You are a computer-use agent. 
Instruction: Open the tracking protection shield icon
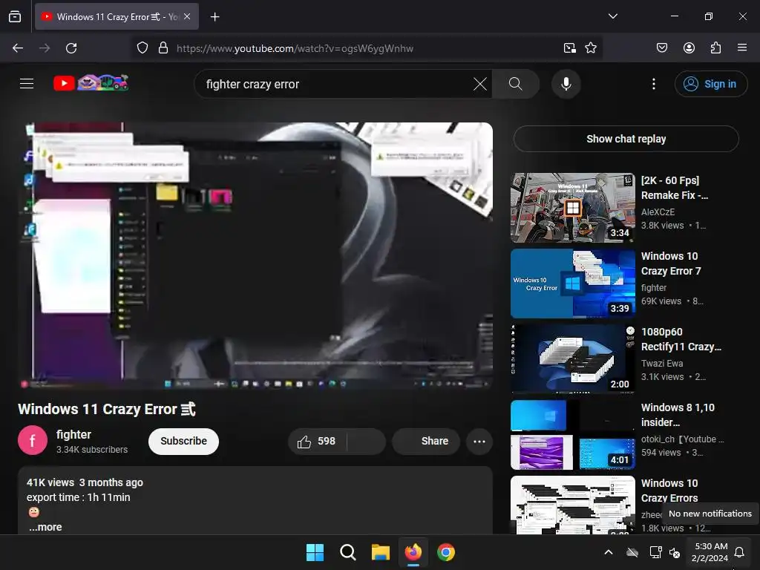click(142, 48)
